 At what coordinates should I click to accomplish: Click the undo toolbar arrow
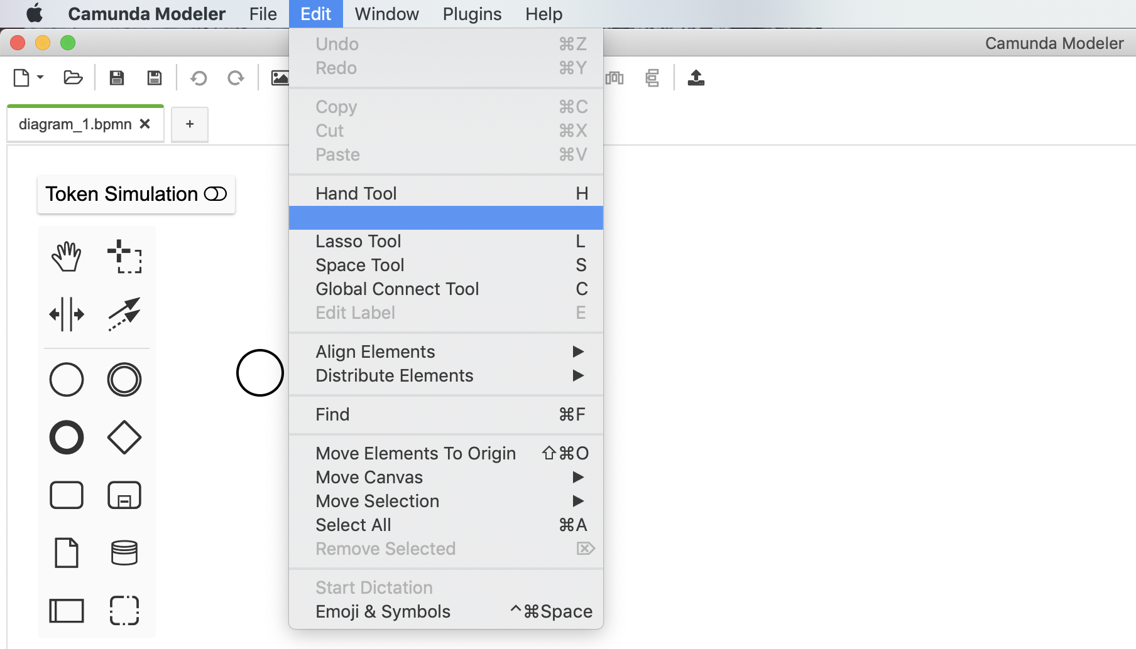[x=199, y=78]
